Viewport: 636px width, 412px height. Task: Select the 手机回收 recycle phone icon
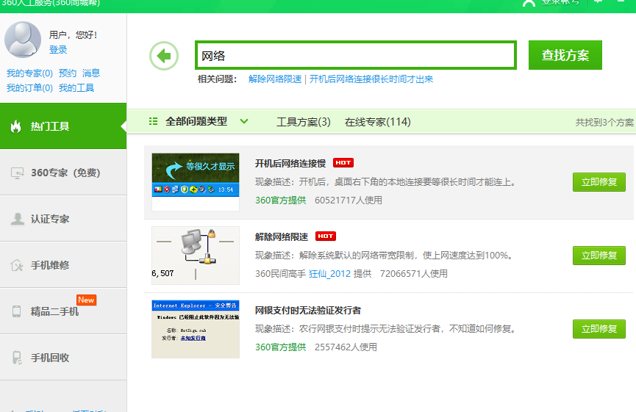(17, 358)
